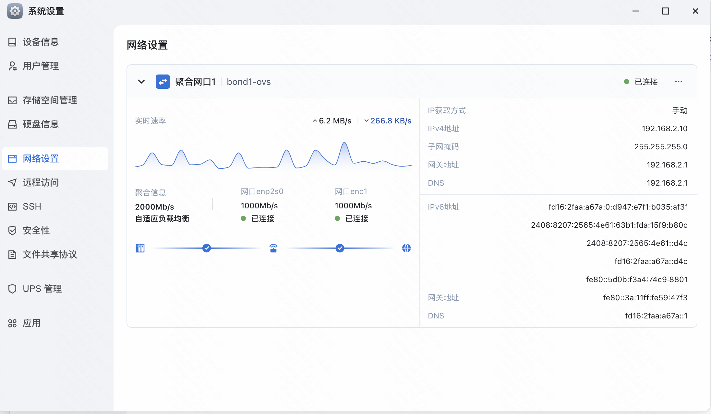Click IPv6 DNS fd16:2faa:a67a::1
Viewport: 711px width, 414px height.
(656, 316)
